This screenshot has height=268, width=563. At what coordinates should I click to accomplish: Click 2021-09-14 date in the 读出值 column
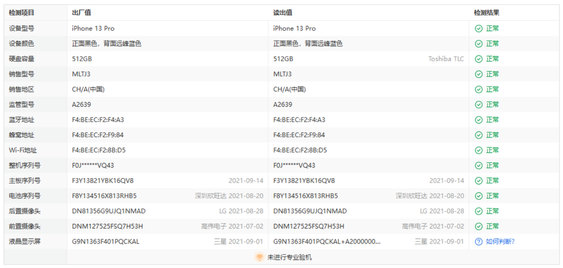[x=447, y=181]
